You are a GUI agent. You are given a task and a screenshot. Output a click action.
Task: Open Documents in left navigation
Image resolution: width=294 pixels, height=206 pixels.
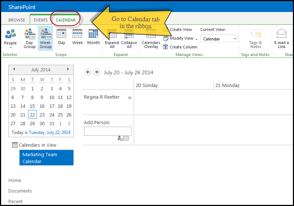[x=20, y=191]
